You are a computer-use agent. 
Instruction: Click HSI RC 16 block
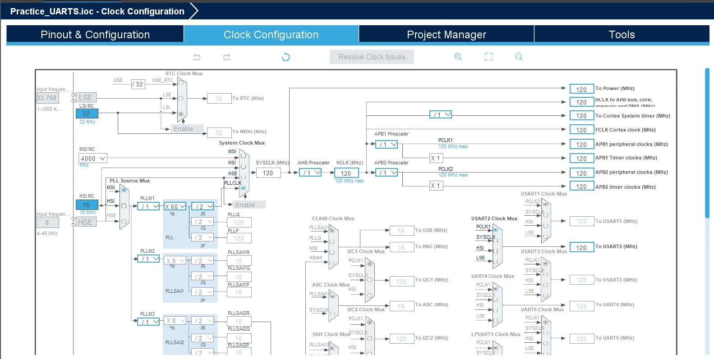click(87, 205)
